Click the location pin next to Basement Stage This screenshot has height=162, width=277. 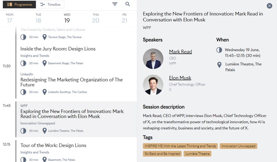pyautogui.click(x=45, y=63)
